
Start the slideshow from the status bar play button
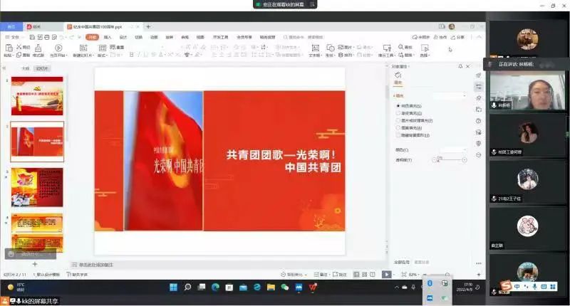click(x=386, y=275)
